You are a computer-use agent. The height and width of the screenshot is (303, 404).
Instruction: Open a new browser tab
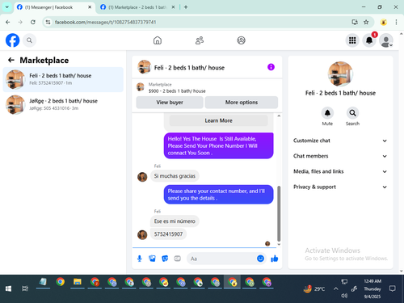(186, 7)
